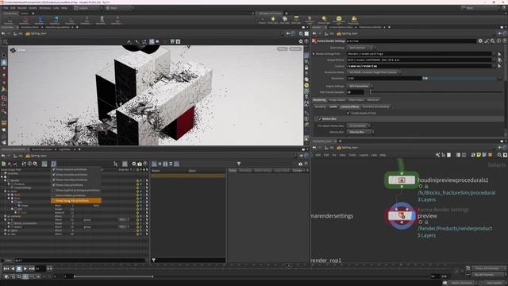Click the Persp viewport camera button
The width and height of the screenshot is (508, 286).
click(x=283, y=49)
